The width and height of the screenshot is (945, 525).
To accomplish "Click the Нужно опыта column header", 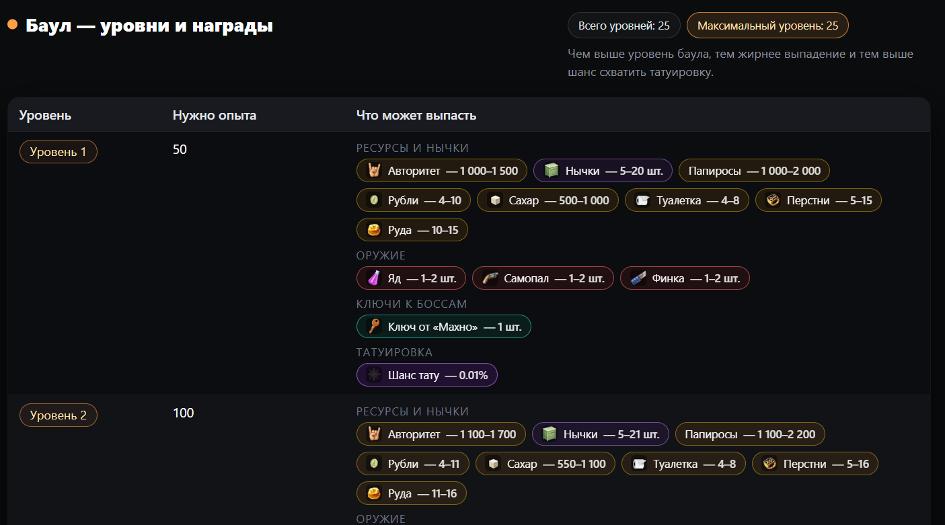I will (215, 116).
